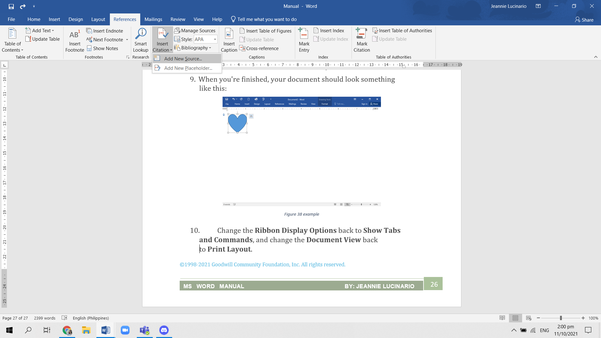The height and width of the screenshot is (338, 601).
Task: Open the citation Style APA combo box
Action: 206,39
